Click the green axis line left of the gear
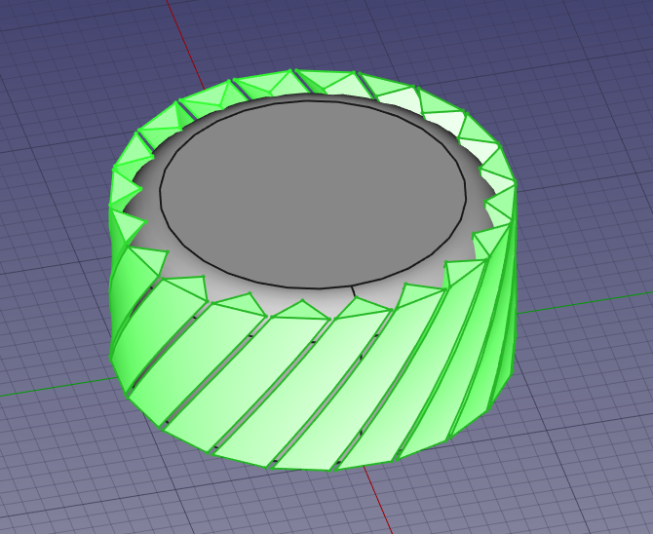This screenshot has height=534, width=653. click(x=49, y=391)
